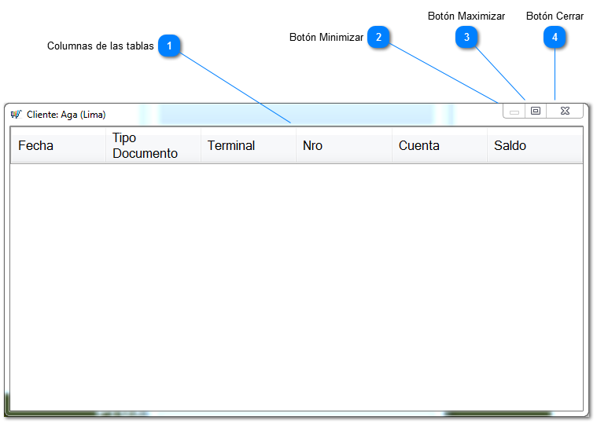This screenshot has width=597, height=424.
Task: Maximize the Cliente: Aga (Lima) window
Action: [x=536, y=111]
